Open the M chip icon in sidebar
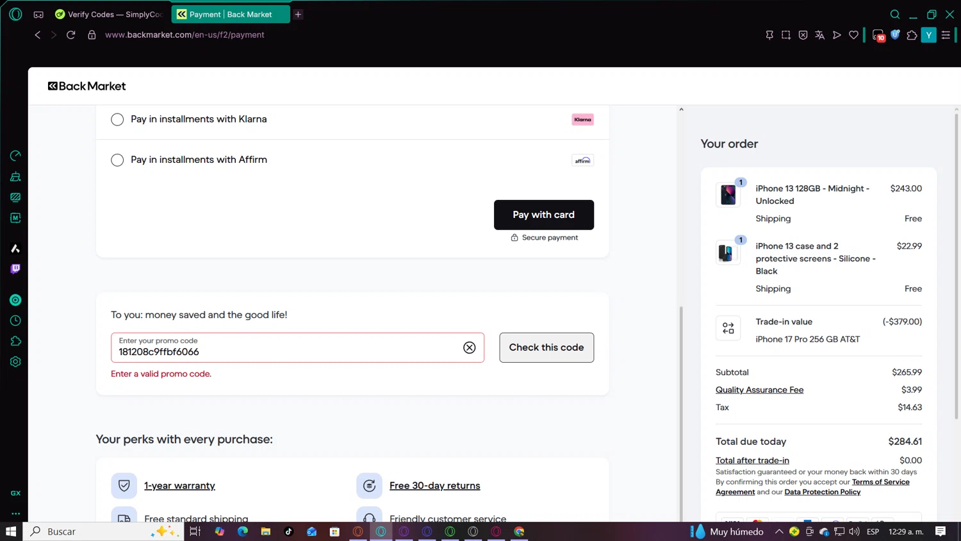This screenshot has height=541, width=961. click(15, 218)
